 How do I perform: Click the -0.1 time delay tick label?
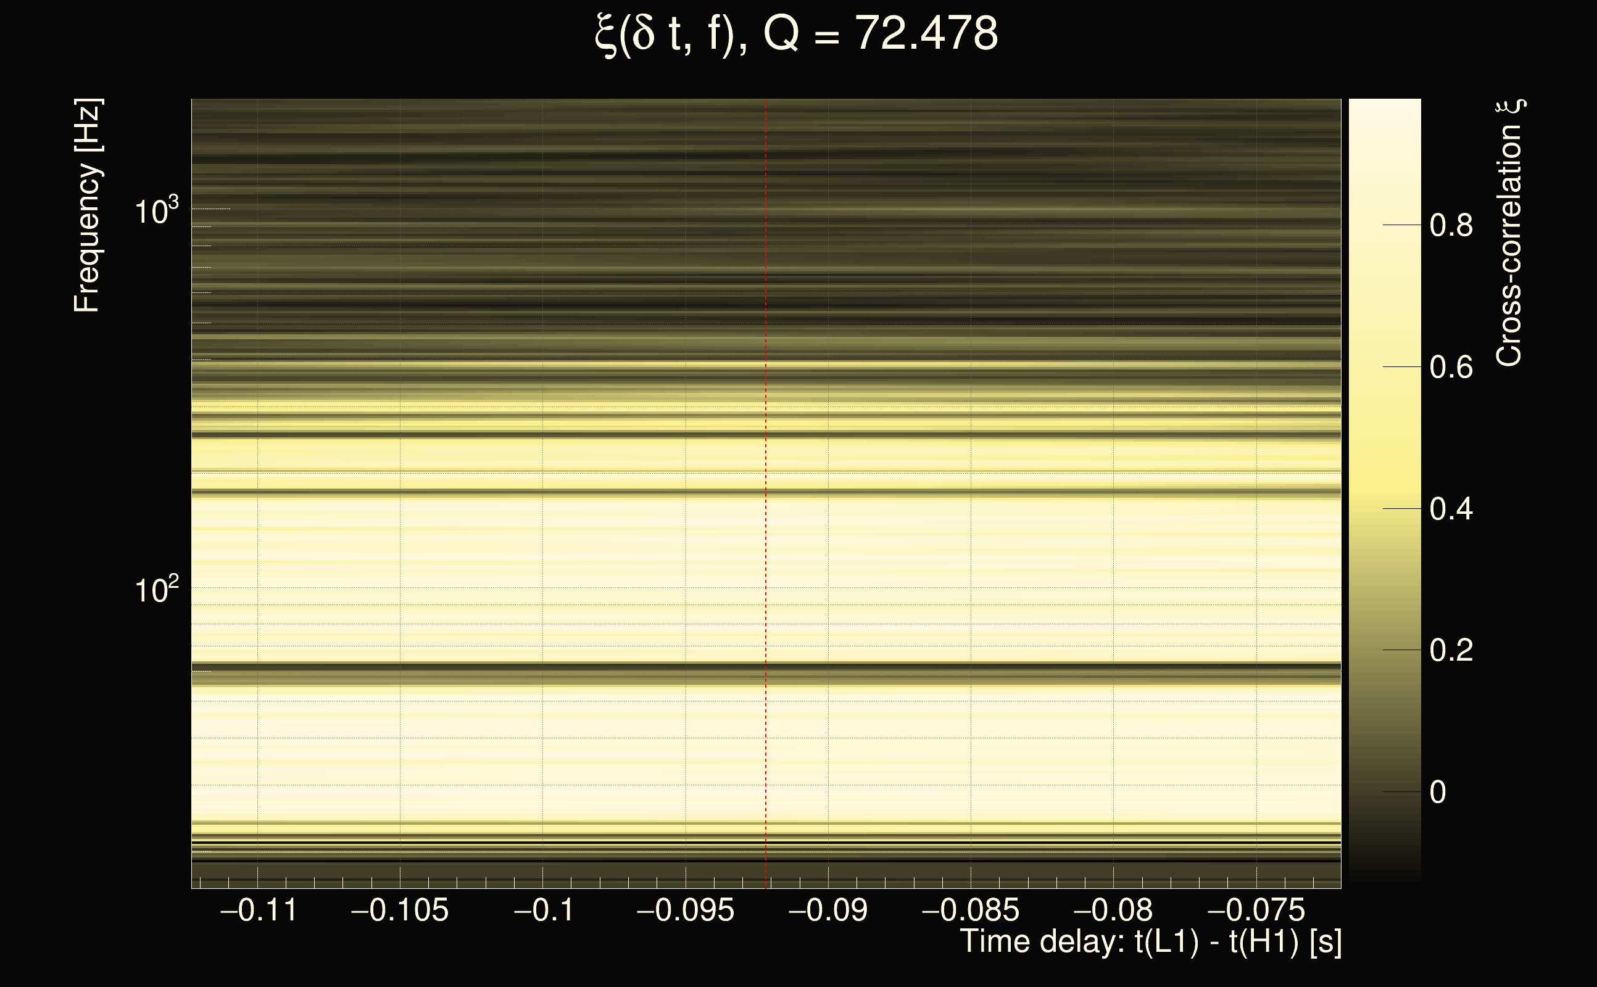[543, 911]
